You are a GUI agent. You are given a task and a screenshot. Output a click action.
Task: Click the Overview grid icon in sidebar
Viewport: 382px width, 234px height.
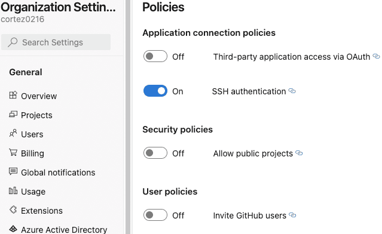(x=13, y=95)
